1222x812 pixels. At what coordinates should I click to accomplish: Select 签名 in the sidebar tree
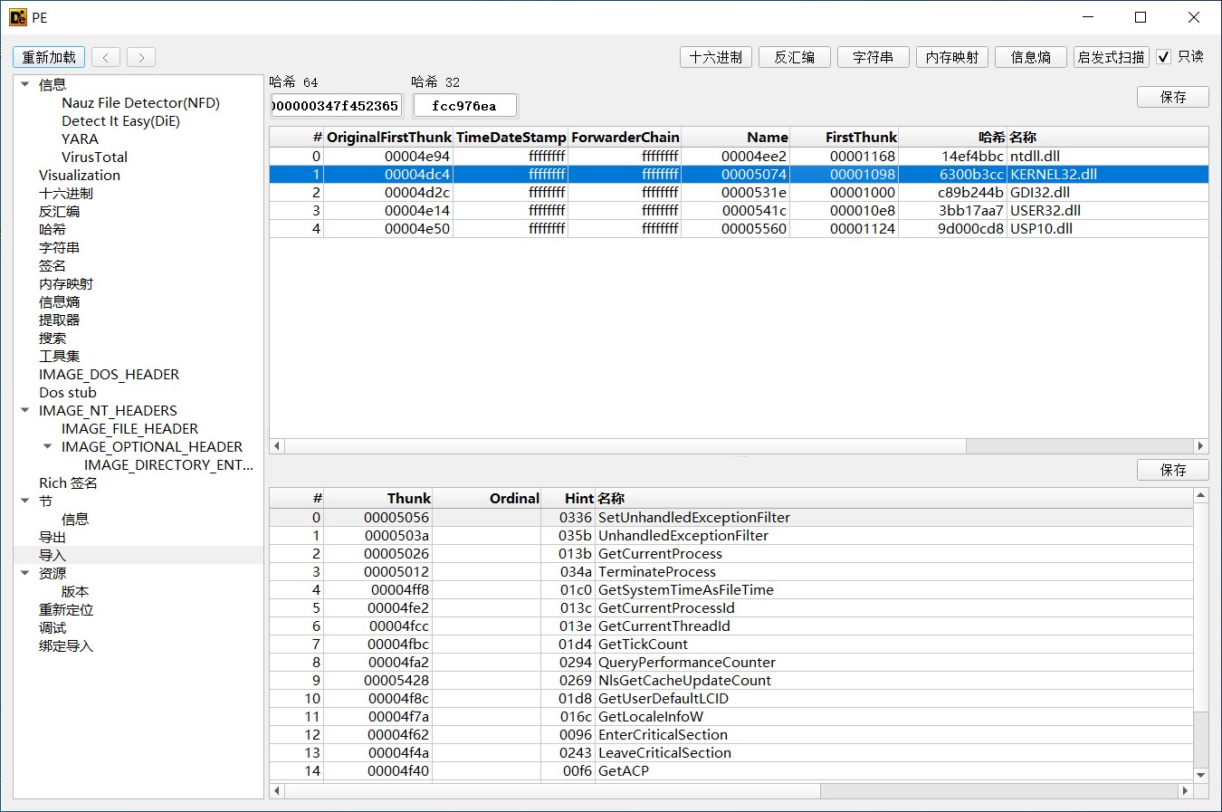tap(53, 265)
